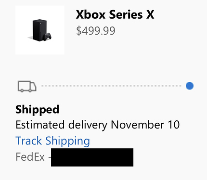Click the dash after the FedEx label

pos(50,157)
